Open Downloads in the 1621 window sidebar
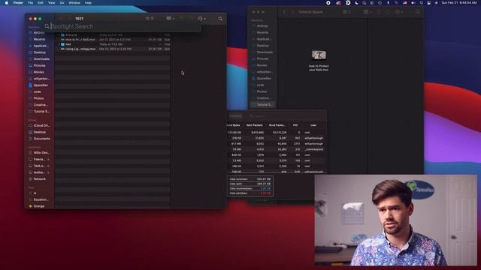The image size is (481, 270). pos(39,59)
